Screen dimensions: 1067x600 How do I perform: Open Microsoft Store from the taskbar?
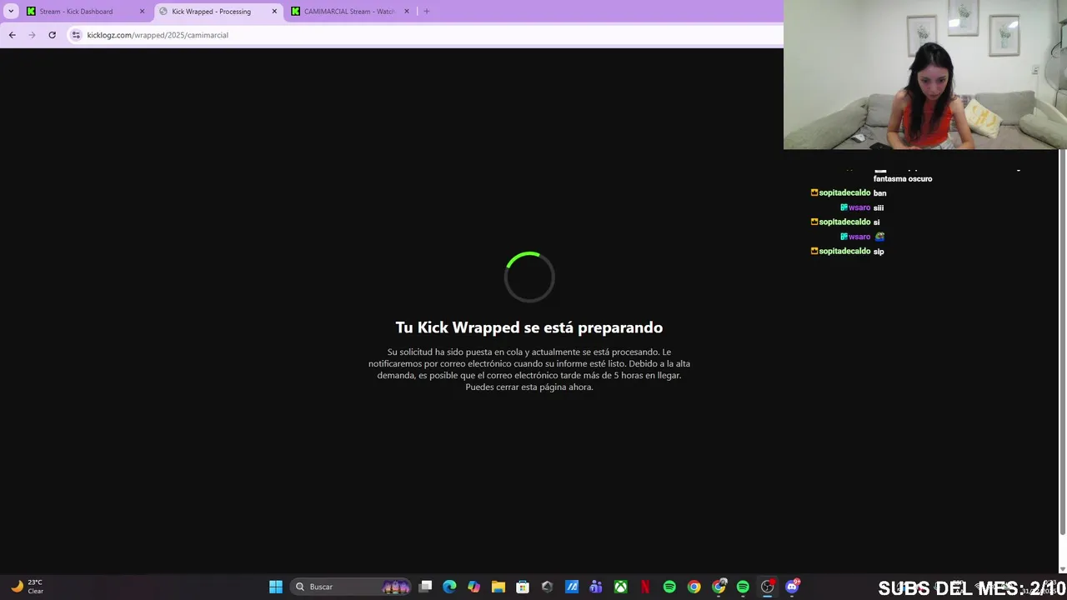pos(523,587)
